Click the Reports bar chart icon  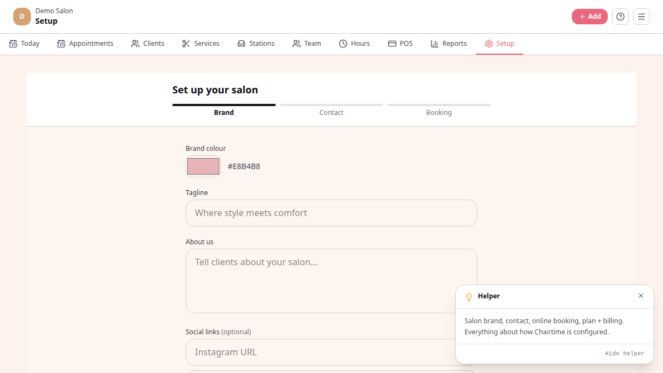[x=435, y=44]
